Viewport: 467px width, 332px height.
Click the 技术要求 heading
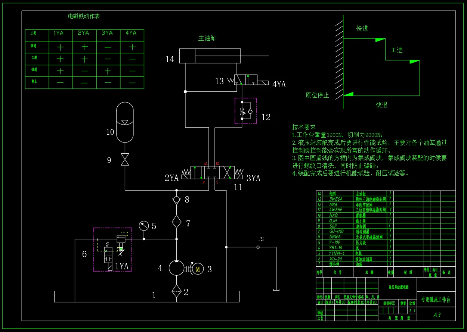click(304, 127)
